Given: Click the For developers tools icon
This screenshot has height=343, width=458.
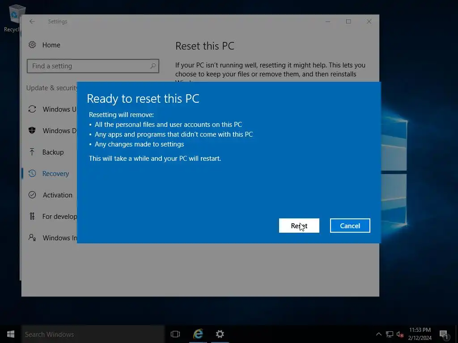Looking at the screenshot, I should 32,216.
